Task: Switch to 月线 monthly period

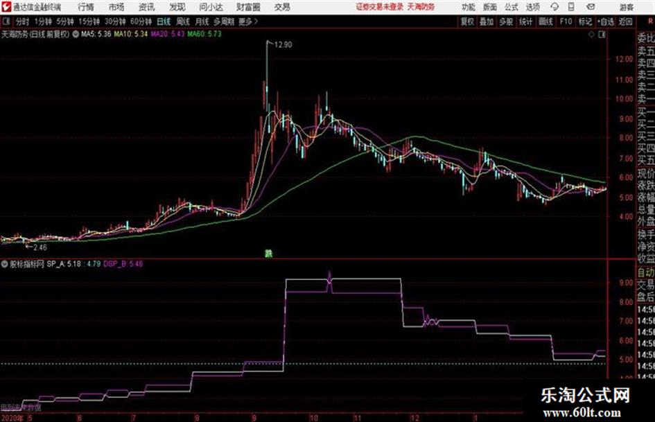Action: click(202, 21)
